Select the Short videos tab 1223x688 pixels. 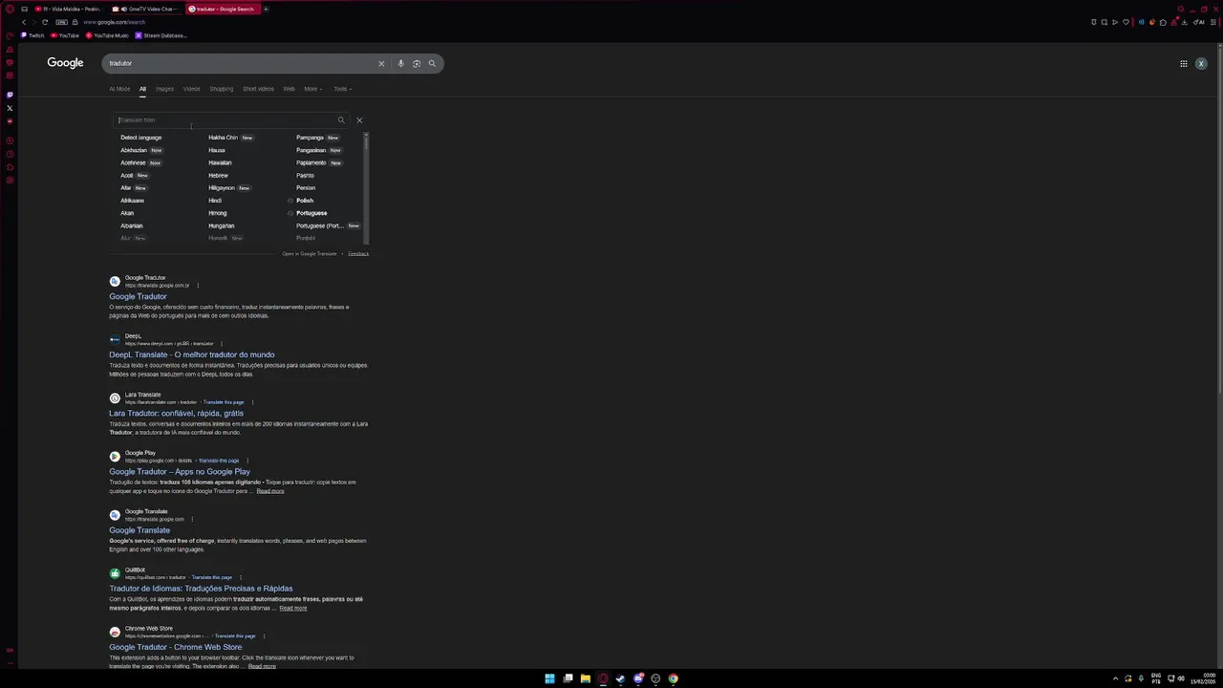(258, 89)
